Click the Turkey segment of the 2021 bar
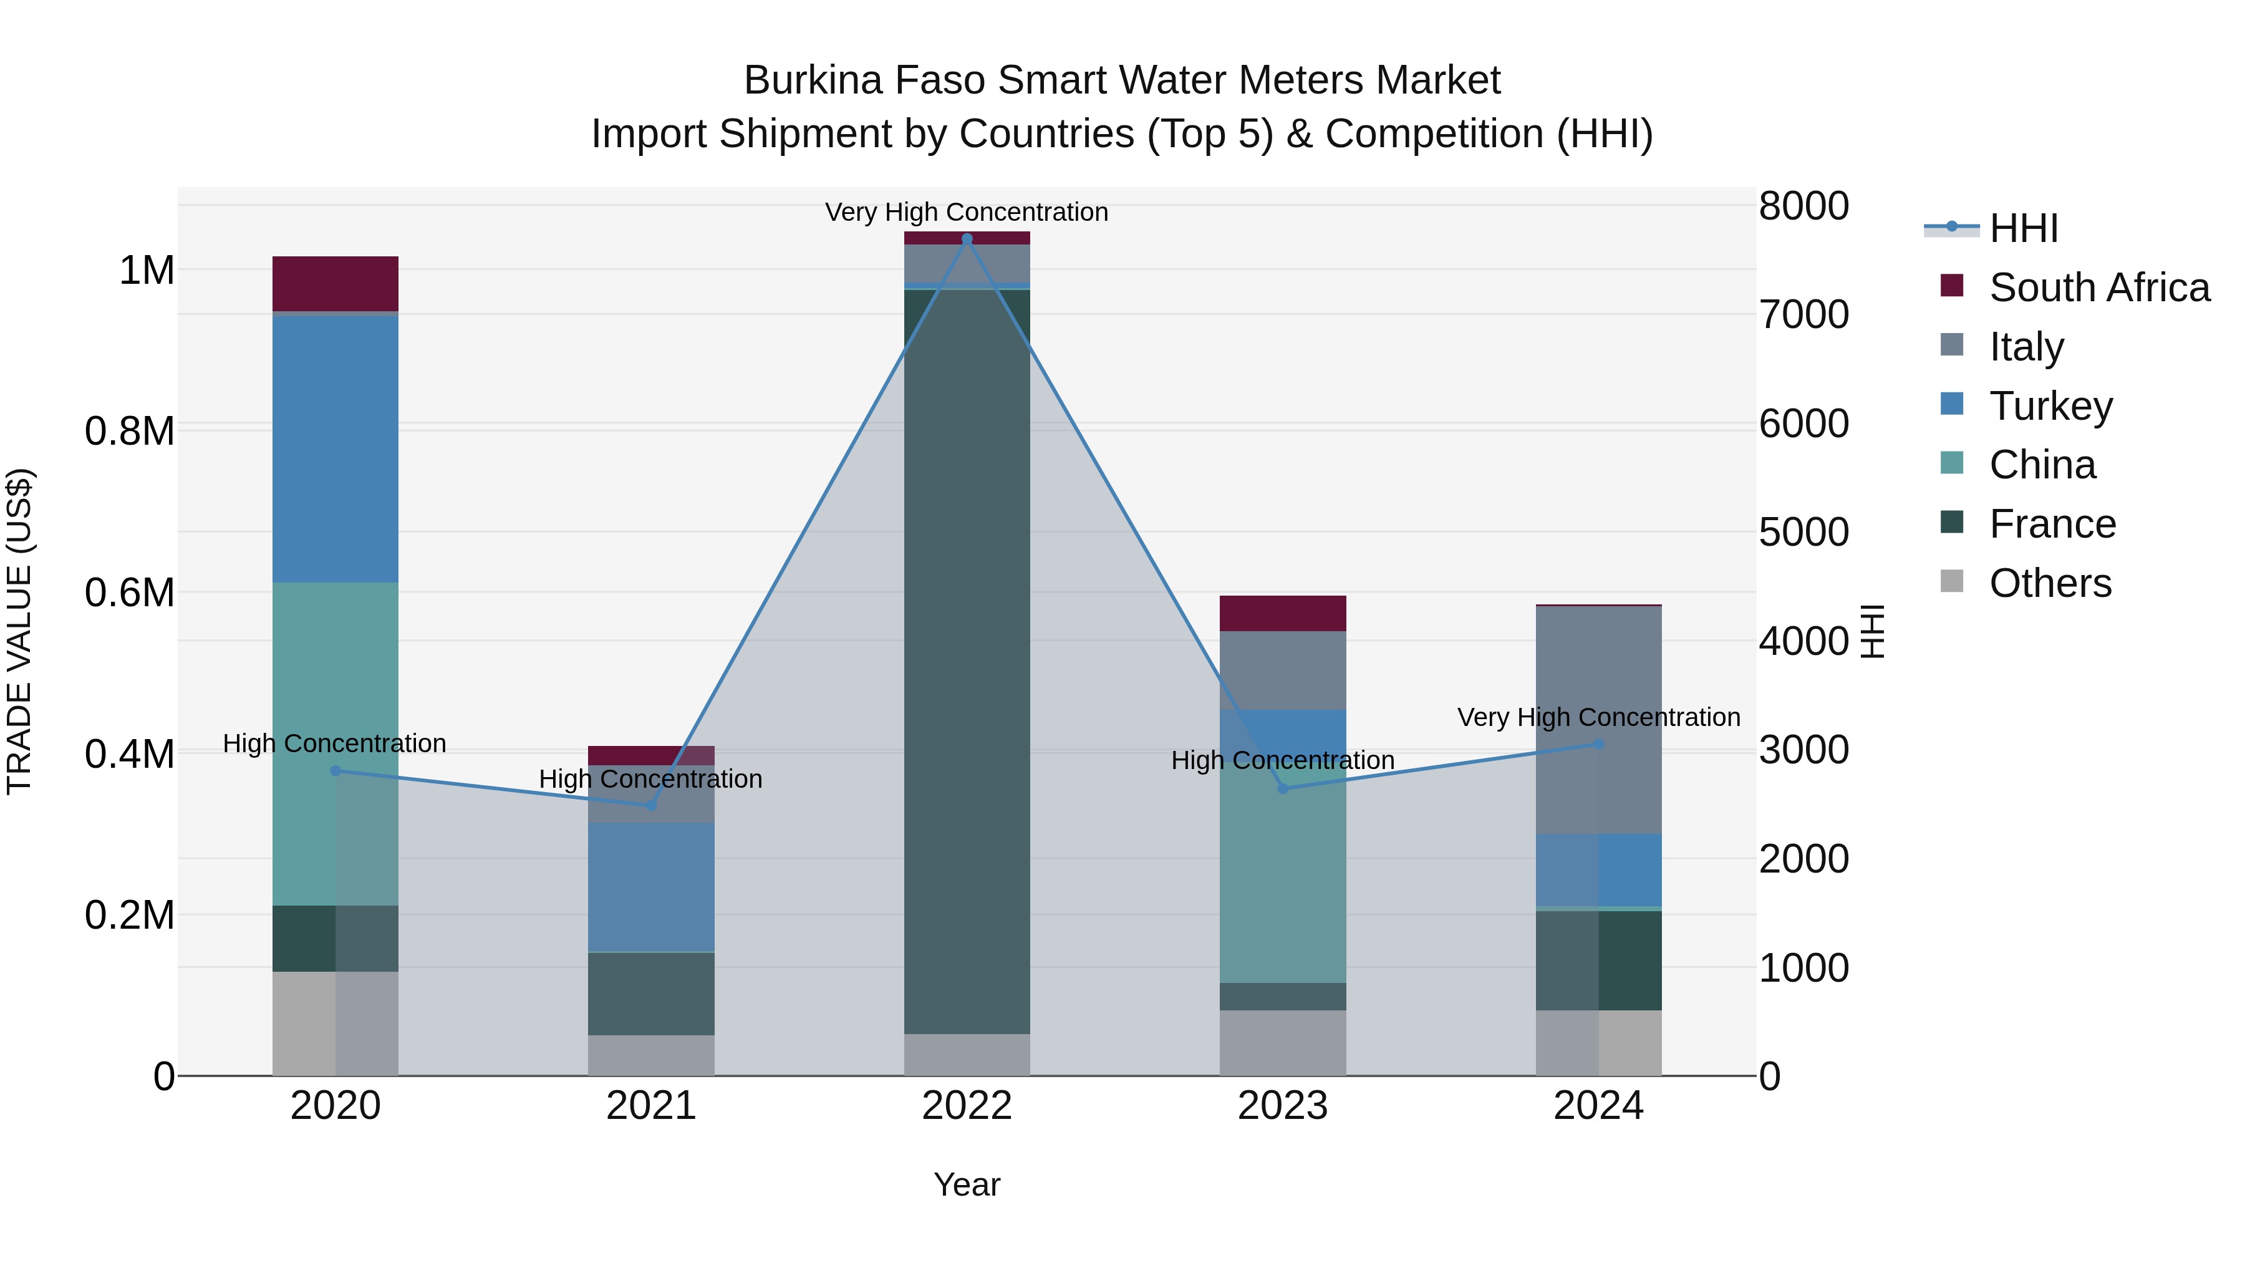 click(651, 886)
